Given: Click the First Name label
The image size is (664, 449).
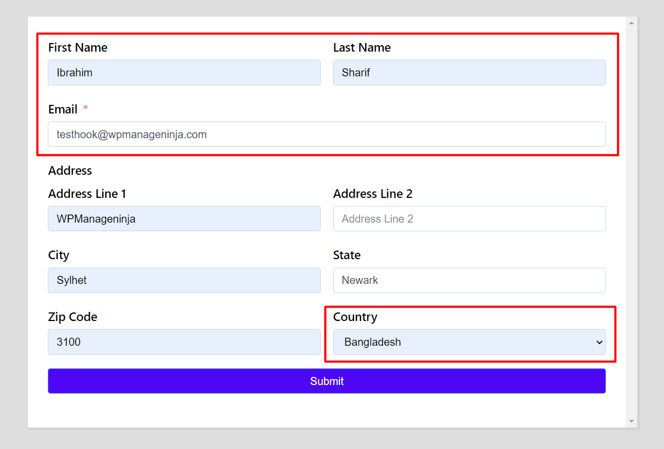Looking at the screenshot, I should pos(78,47).
